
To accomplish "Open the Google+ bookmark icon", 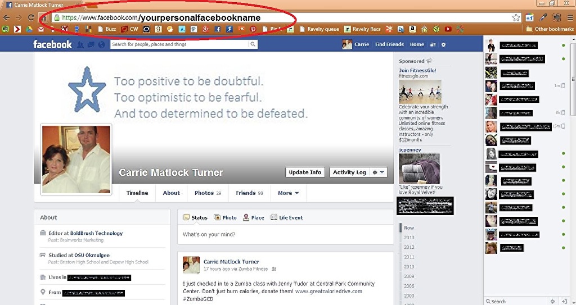I will tap(206, 29).
